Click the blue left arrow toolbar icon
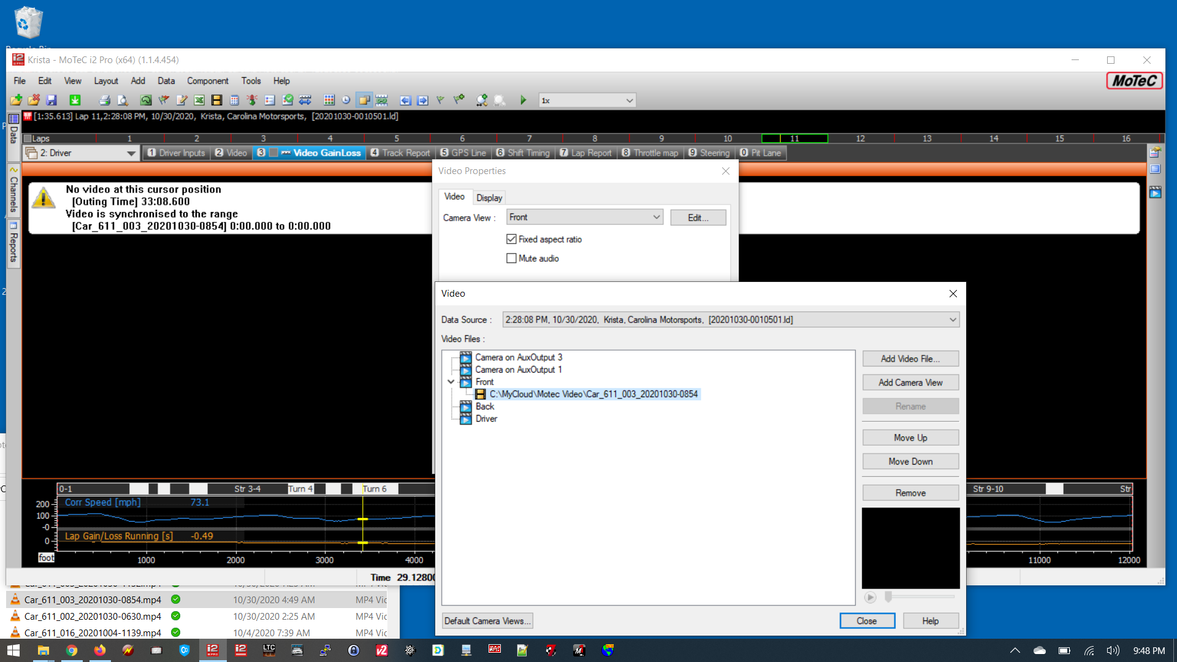Viewport: 1177px width, 662px height. click(x=405, y=100)
